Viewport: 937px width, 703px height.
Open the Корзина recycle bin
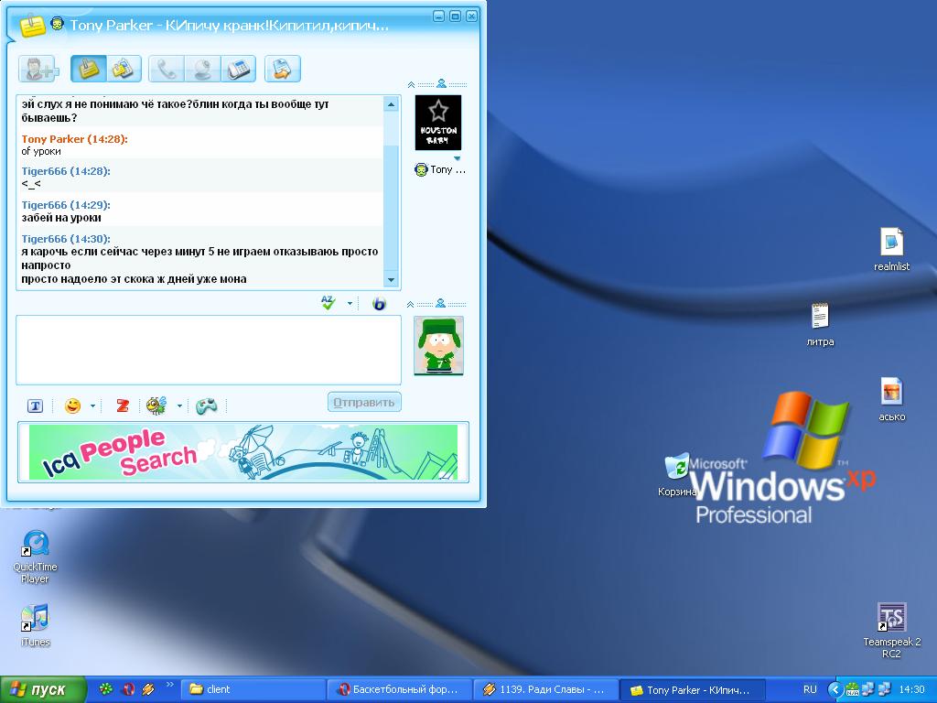[677, 475]
